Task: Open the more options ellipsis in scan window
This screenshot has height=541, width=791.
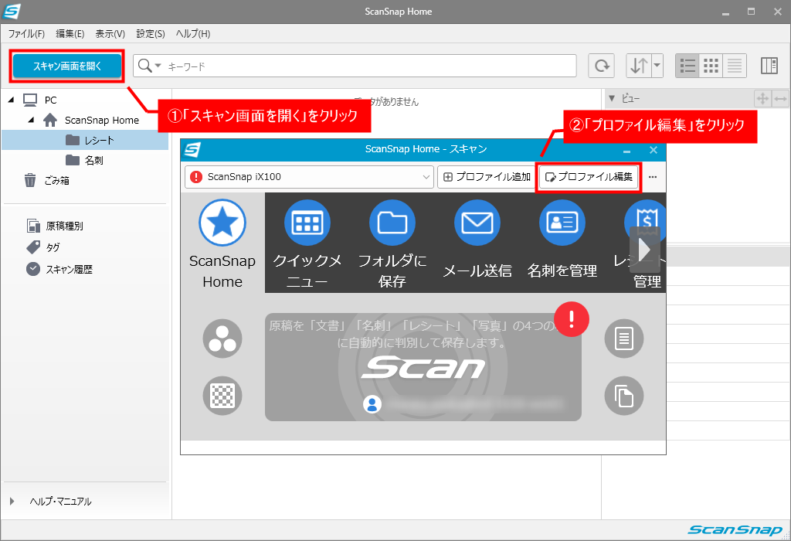Action: (653, 177)
